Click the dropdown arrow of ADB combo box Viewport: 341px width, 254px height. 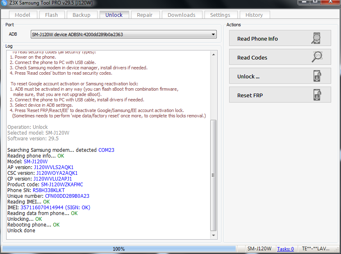[x=213, y=34]
